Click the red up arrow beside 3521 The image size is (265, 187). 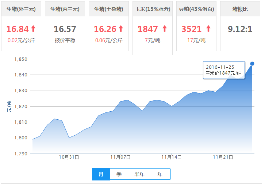pyautogui.click(x=208, y=28)
